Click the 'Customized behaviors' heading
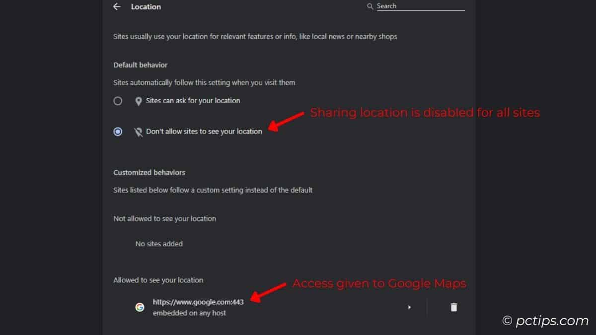 pos(149,173)
